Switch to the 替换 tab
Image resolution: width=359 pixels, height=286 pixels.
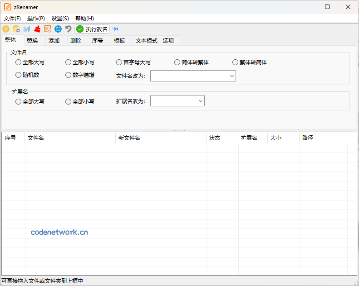(x=32, y=41)
